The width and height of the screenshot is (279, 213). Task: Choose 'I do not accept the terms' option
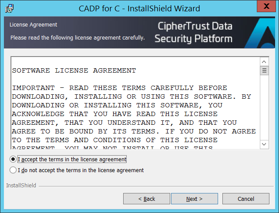13,170
